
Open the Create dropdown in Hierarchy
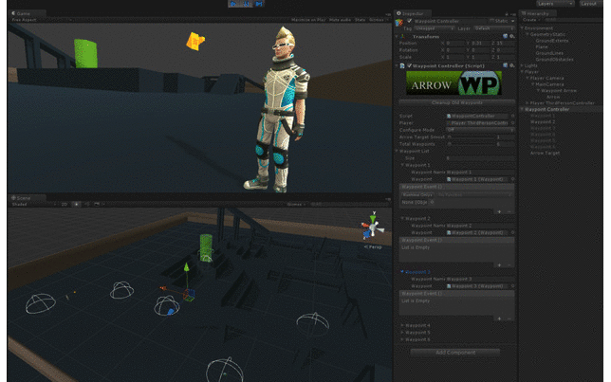[x=531, y=20]
